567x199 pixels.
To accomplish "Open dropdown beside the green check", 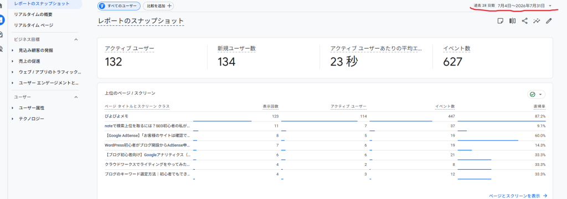I will pyautogui.click(x=540, y=94).
